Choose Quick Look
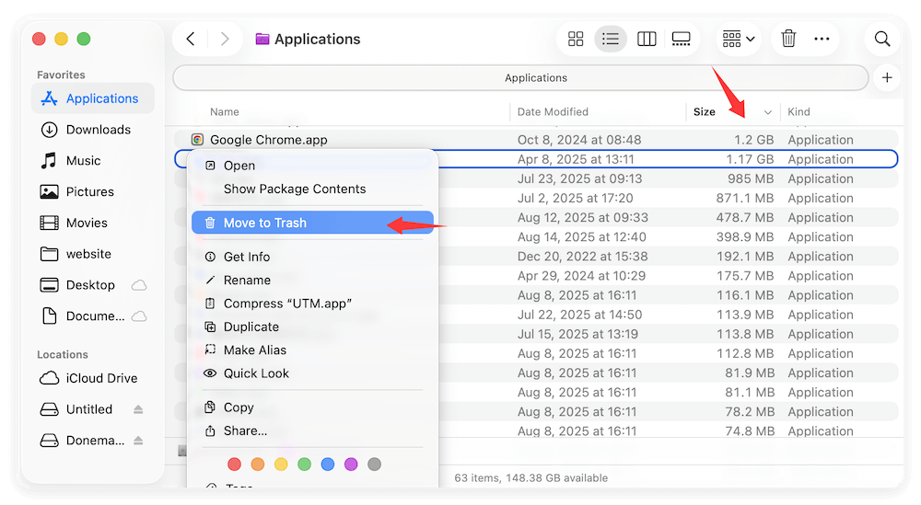 (312, 373)
